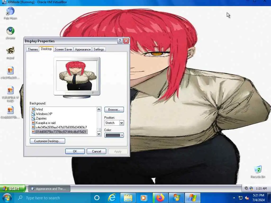
Task: Click the monitor wallpaper preview thumbnail
Action: click(77, 75)
